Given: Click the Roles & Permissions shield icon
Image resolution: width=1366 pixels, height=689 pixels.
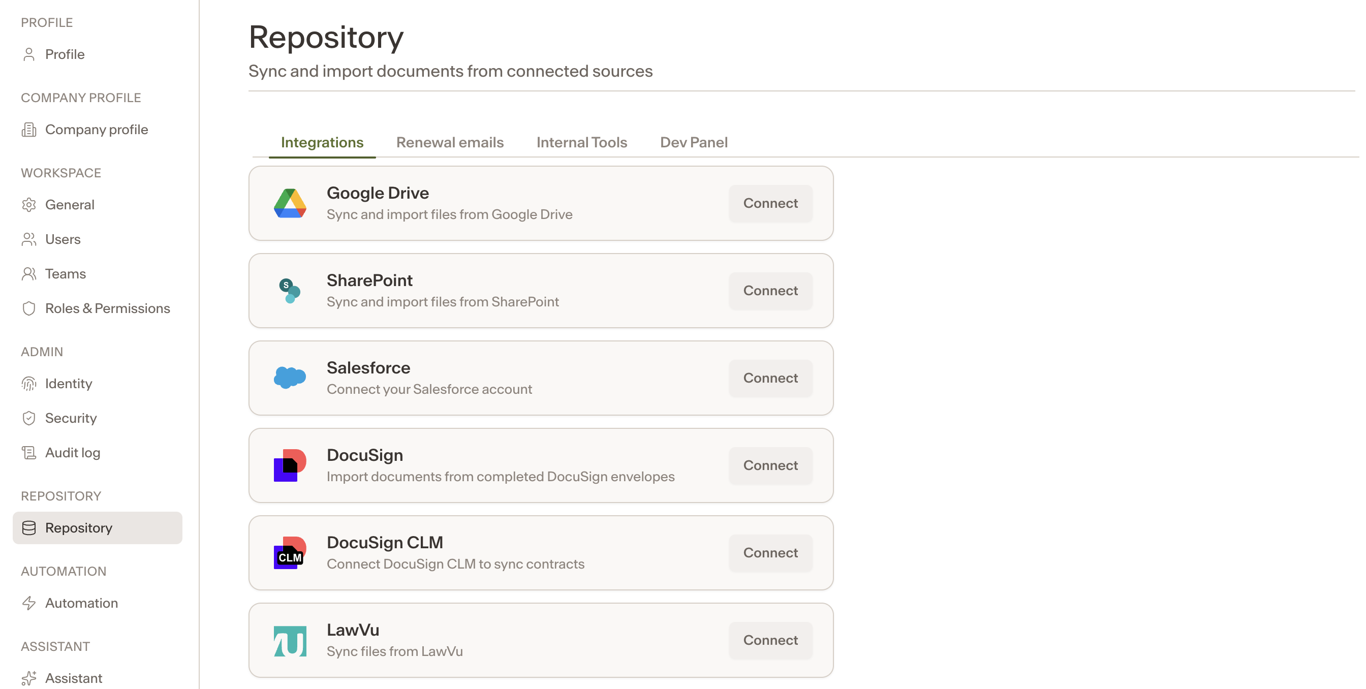Looking at the screenshot, I should point(29,308).
